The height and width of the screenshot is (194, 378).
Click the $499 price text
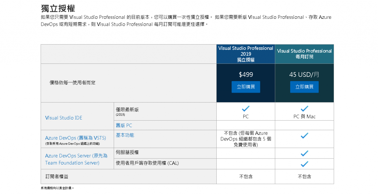(x=246, y=75)
